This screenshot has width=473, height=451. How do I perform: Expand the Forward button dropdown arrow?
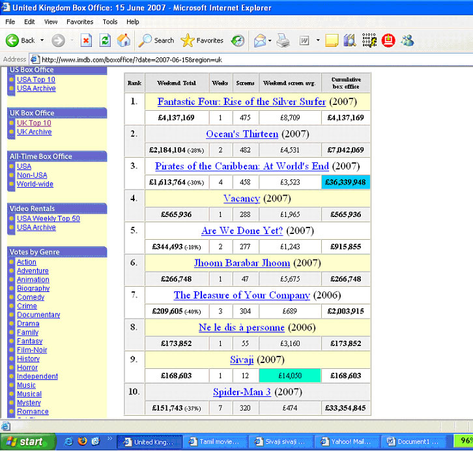click(x=71, y=40)
